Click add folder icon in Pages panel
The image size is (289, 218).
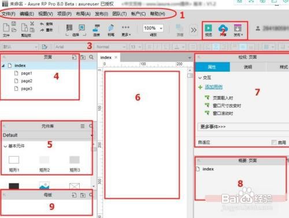coord(83,57)
